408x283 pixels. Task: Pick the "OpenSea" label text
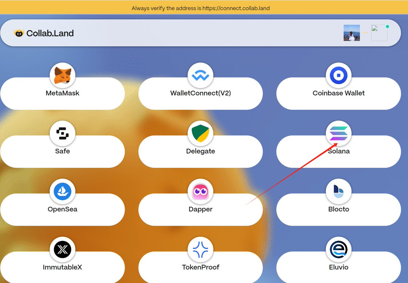point(63,209)
